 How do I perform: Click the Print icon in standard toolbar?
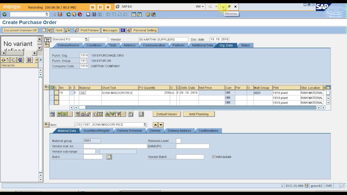(x=88, y=14)
